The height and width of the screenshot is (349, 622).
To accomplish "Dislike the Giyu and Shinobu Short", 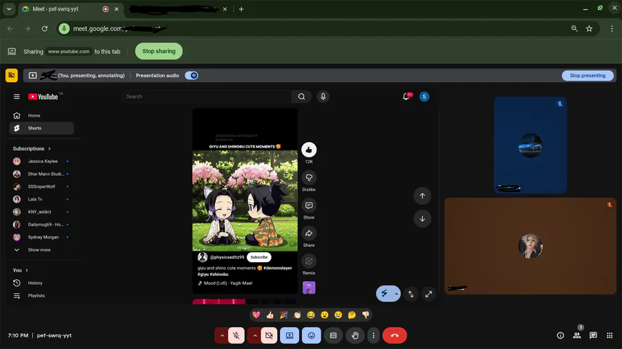I will coord(309,178).
